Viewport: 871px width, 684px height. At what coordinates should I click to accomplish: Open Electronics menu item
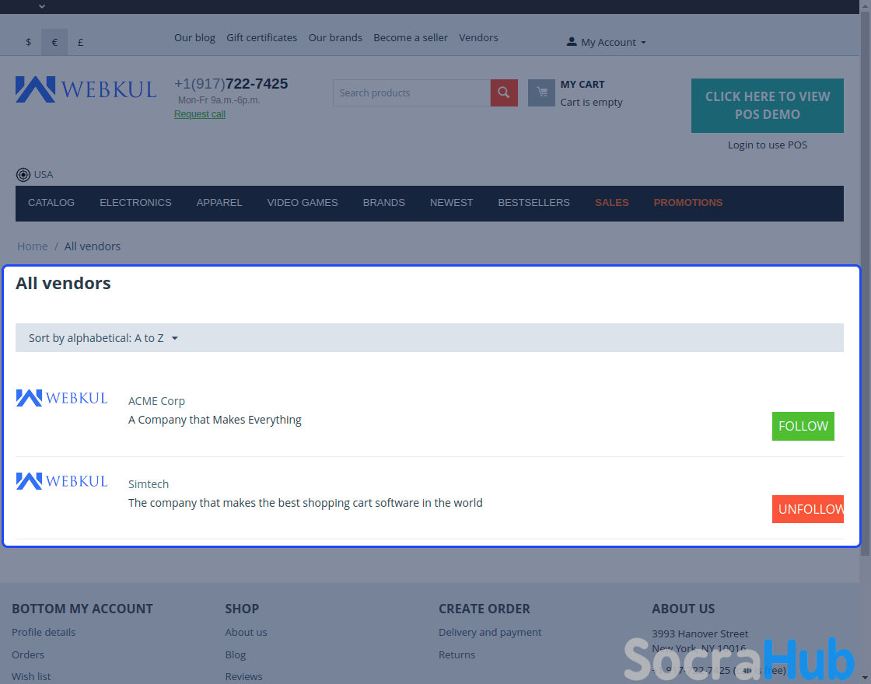pos(135,203)
